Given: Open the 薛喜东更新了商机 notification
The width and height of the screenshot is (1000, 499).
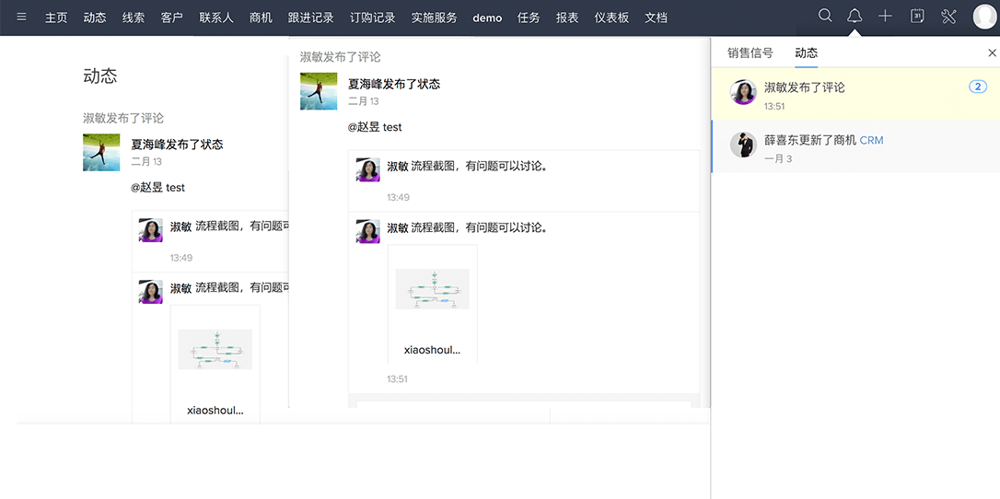Looking at the screenshot, I should click(x=810, y=141).
